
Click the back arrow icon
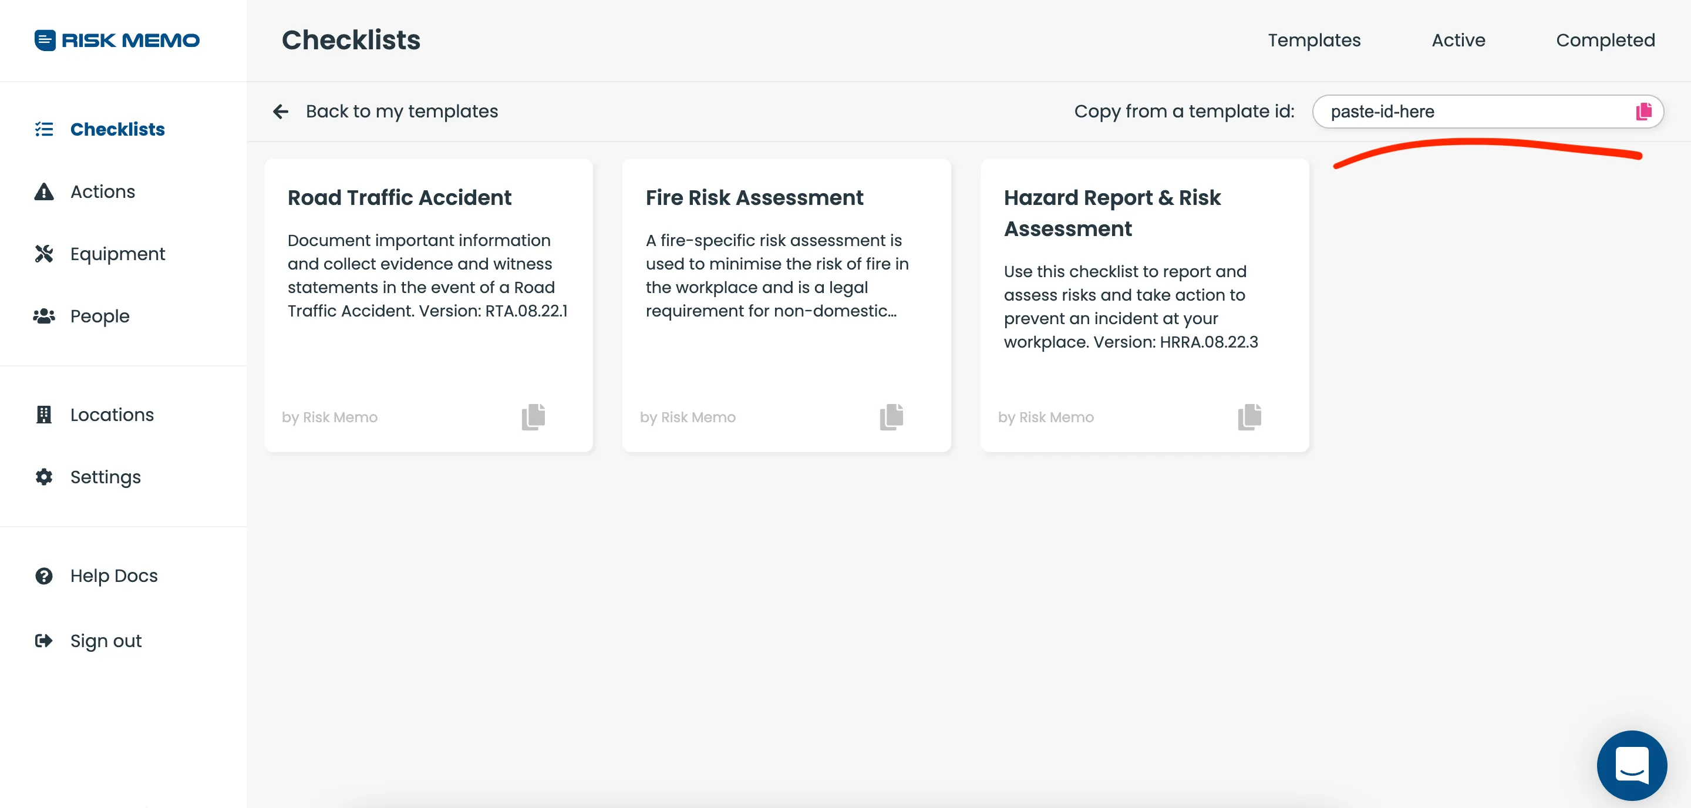point(281,112)
